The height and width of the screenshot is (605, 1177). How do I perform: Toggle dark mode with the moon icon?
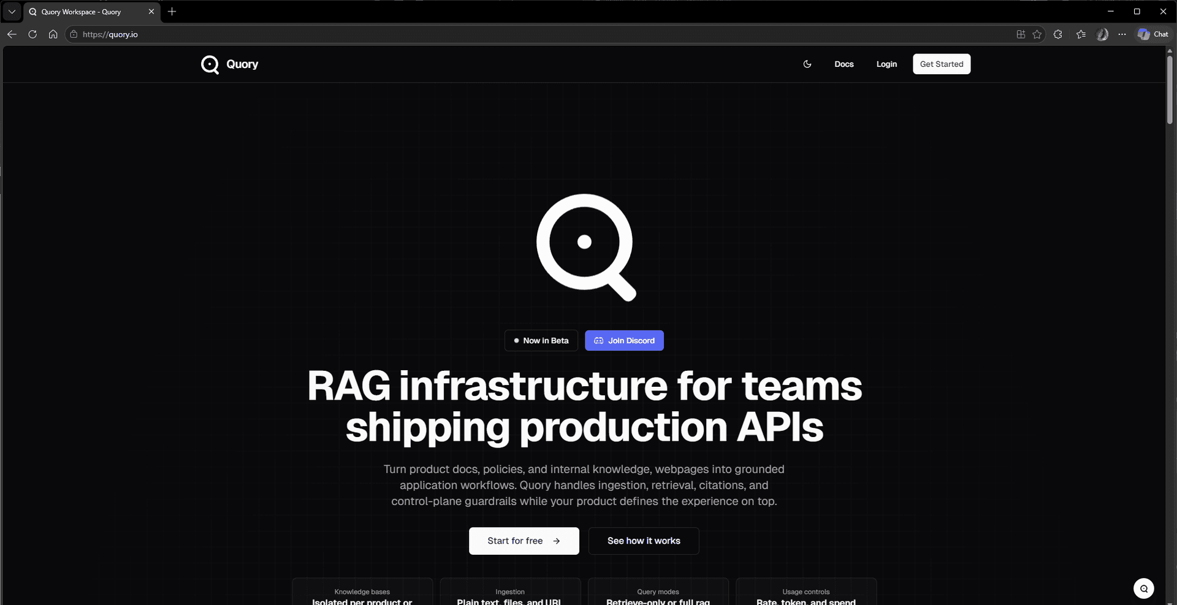807,64
